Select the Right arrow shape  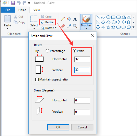(x=119, y=22)
